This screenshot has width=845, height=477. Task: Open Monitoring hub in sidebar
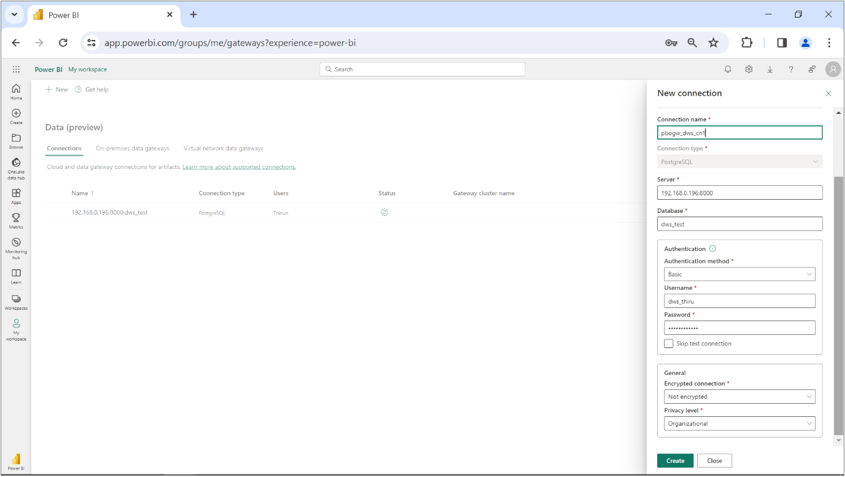tap(16, 249)
